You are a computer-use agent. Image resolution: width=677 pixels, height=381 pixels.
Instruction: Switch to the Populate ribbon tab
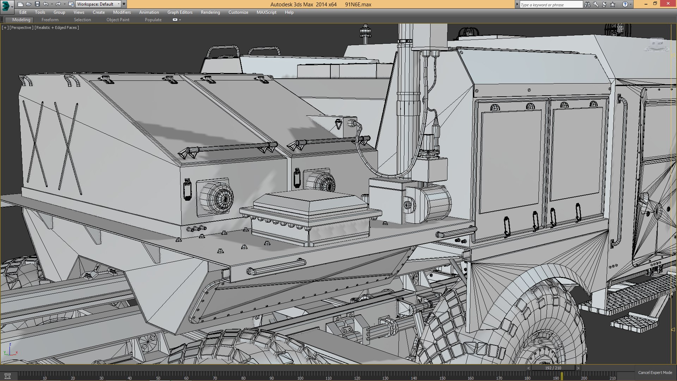point(153,20)
